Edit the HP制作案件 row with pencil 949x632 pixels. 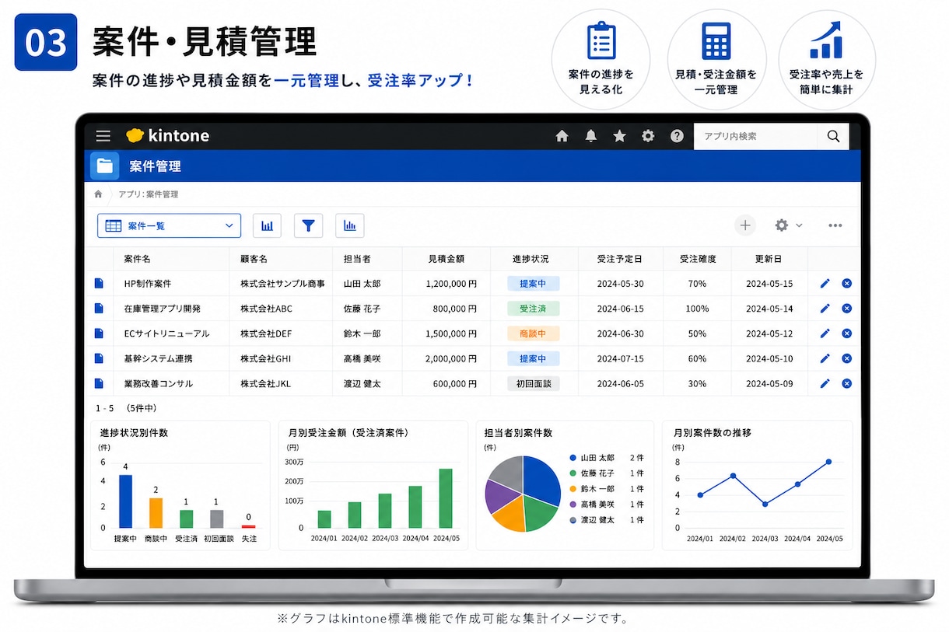point(825,284)
